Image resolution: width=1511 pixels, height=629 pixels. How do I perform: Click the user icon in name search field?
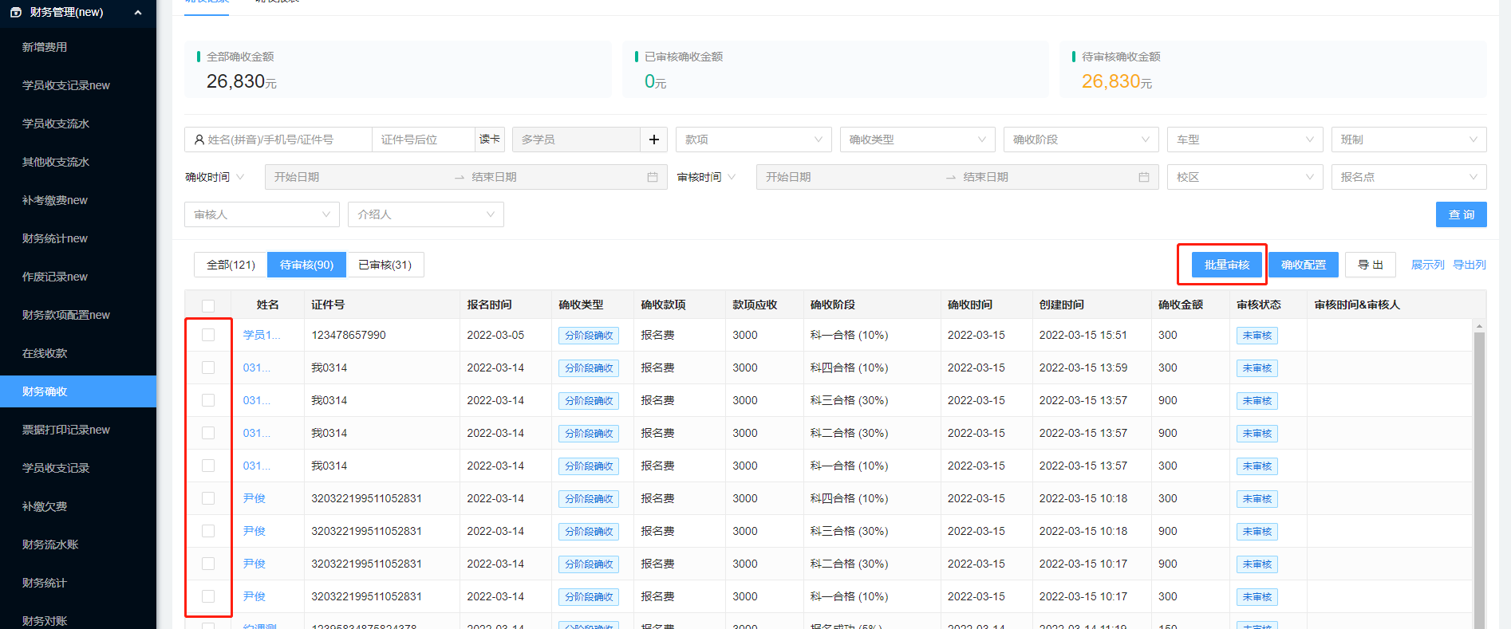[199, 140]
